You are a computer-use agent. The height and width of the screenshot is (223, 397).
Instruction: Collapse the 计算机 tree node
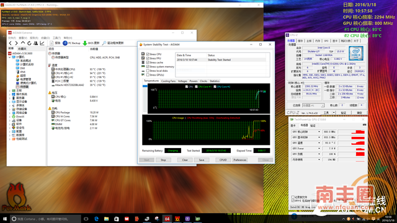pyautogui.click(x=10, y=57)
